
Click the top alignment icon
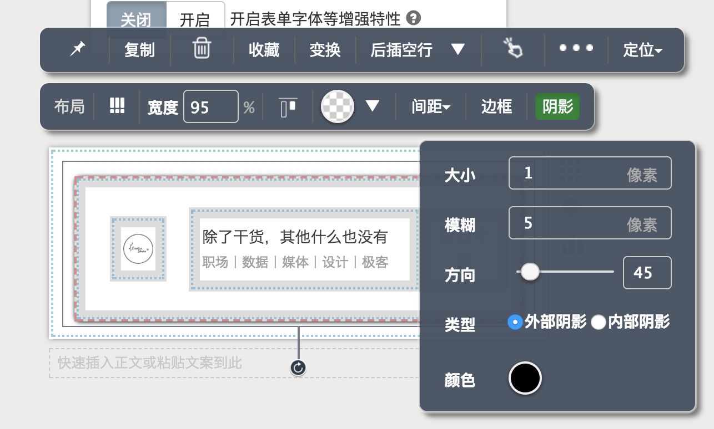[x=289, y=106]
